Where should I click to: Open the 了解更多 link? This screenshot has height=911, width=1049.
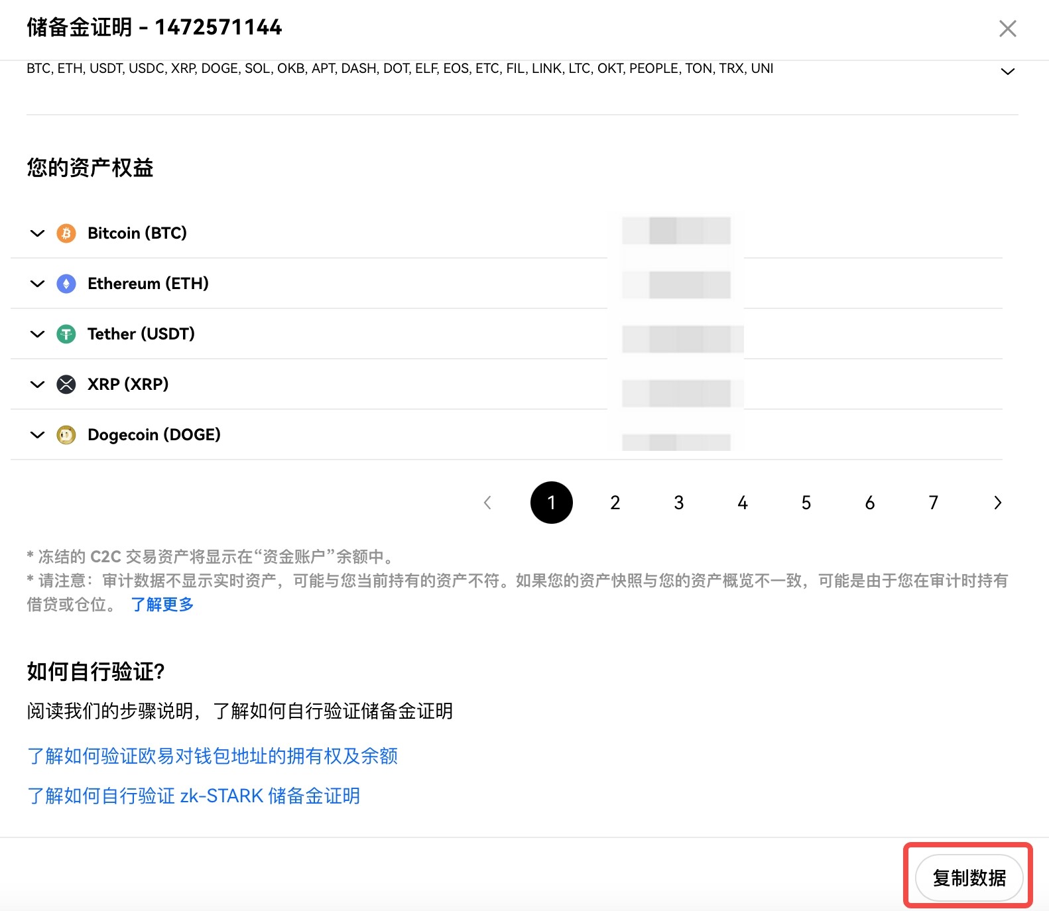point(162,605)
